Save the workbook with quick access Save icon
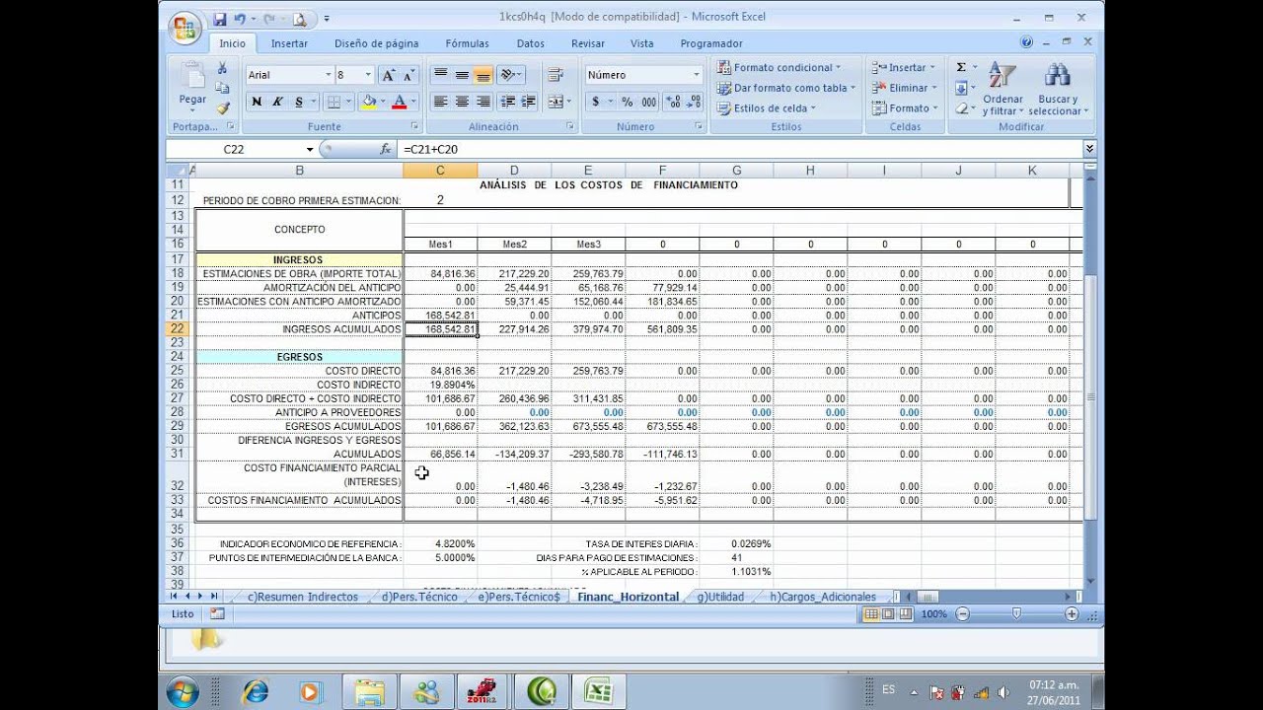Viewport: 1263px width, 710px height. pos(219,18)
